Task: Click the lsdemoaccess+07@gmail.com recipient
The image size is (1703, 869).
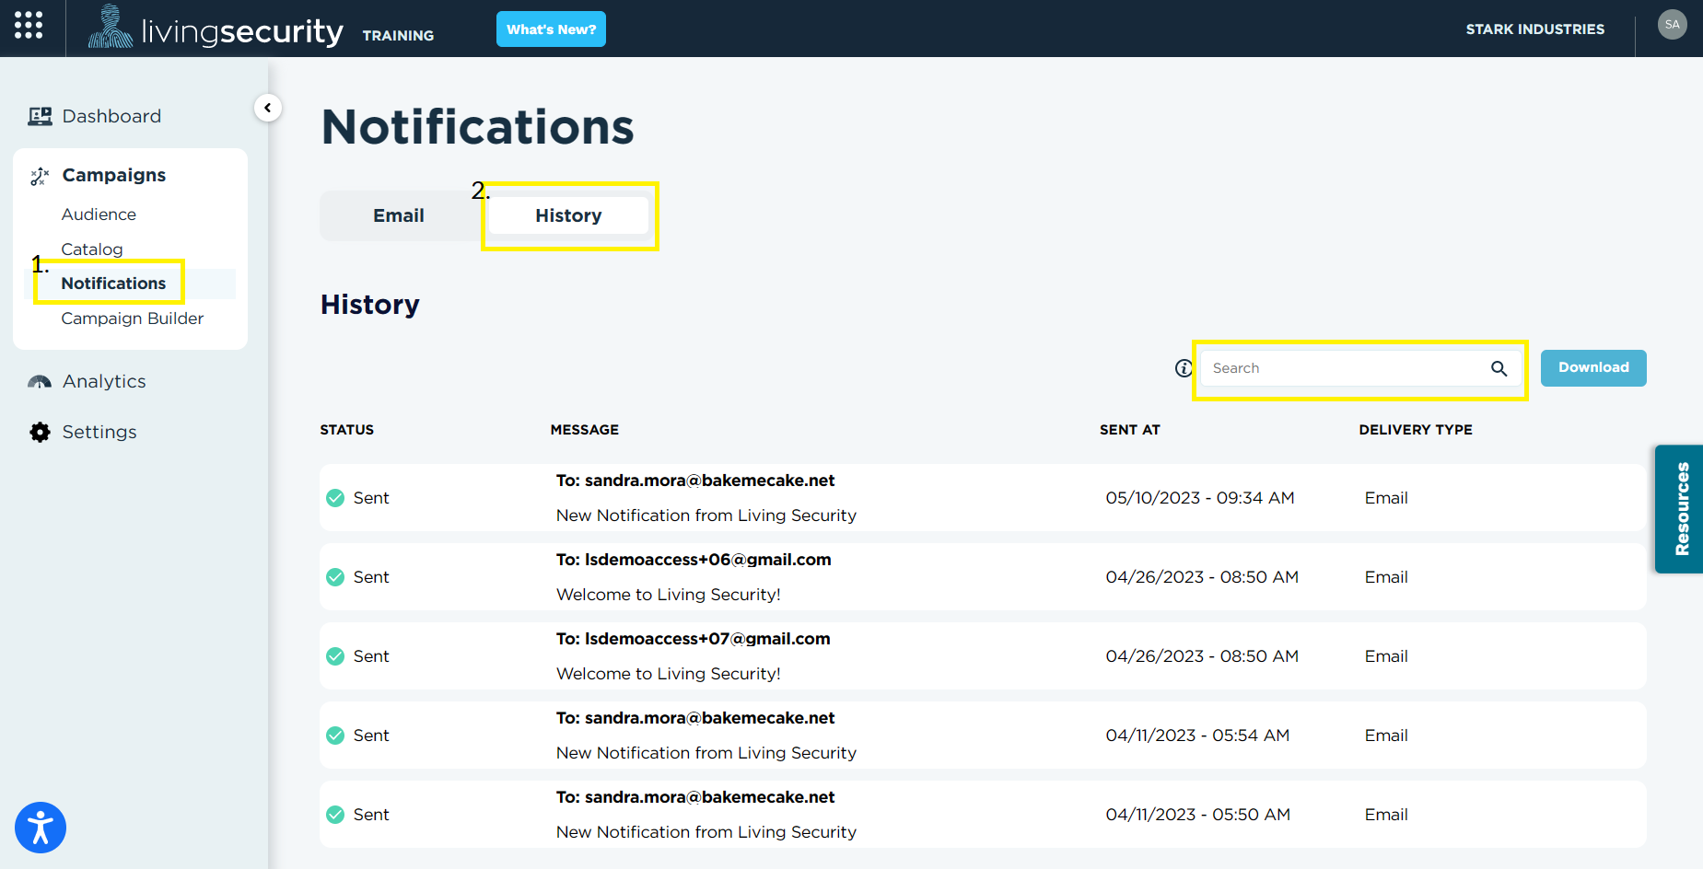Action: pos(694,639)
